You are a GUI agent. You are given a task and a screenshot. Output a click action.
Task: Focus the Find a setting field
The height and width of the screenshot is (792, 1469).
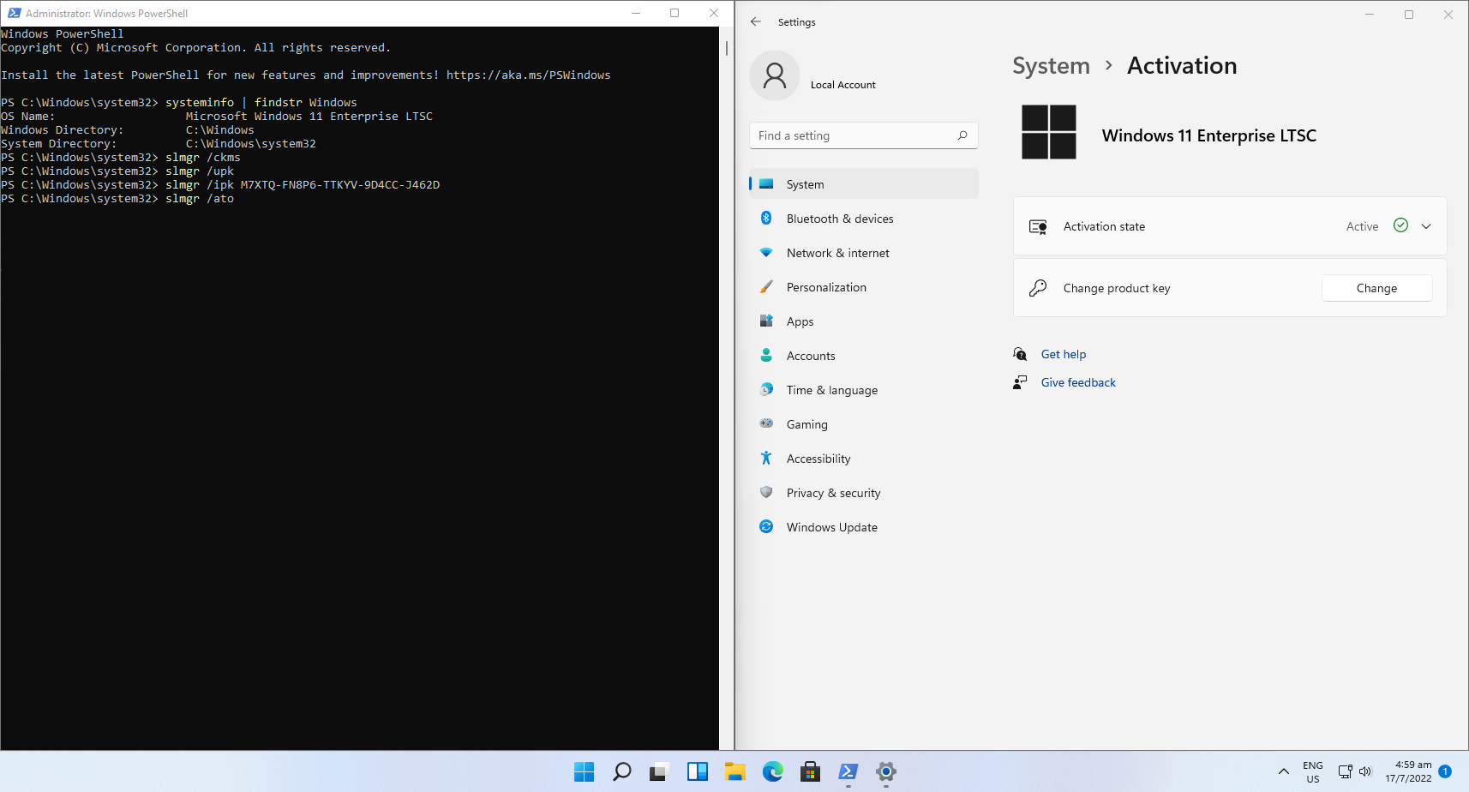point(864,135)
